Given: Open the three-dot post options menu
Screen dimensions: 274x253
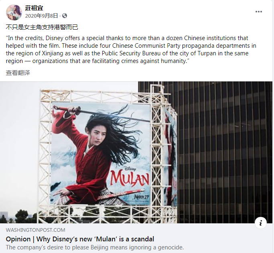Looking at the screenshot, I should point(258,12).
